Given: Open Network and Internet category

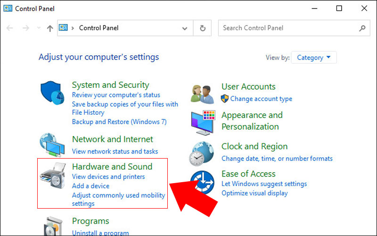Looking at the screenshot, I should click(113, 139).
